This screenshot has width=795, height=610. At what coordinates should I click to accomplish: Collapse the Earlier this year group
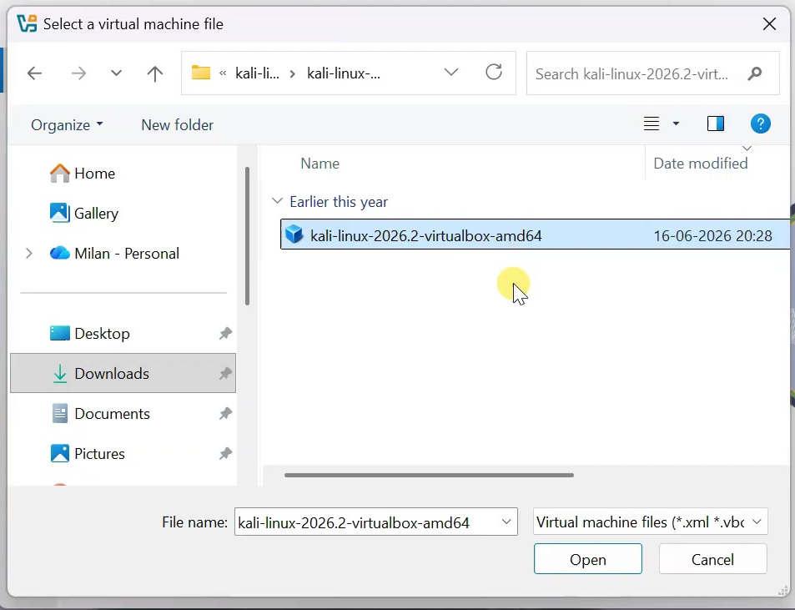[277, 201]
